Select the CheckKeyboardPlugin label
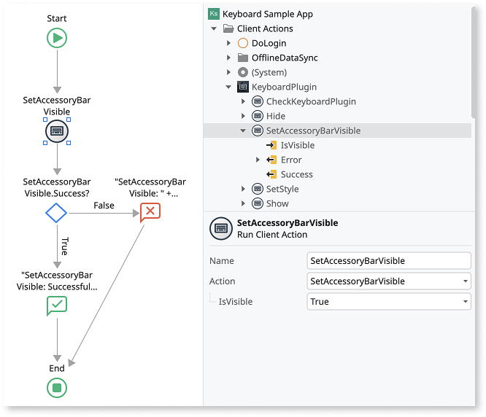This screenshot has height=417, width=486. [311, 101]
